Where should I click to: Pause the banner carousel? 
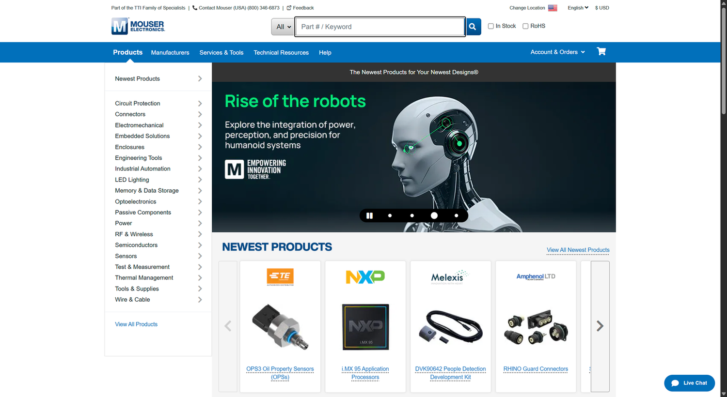[369, 215]
